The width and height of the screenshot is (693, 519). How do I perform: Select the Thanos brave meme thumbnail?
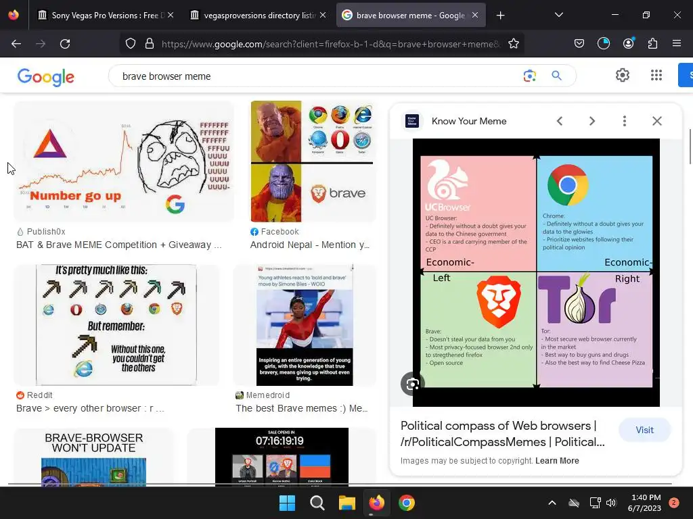(x=313, y=162)
